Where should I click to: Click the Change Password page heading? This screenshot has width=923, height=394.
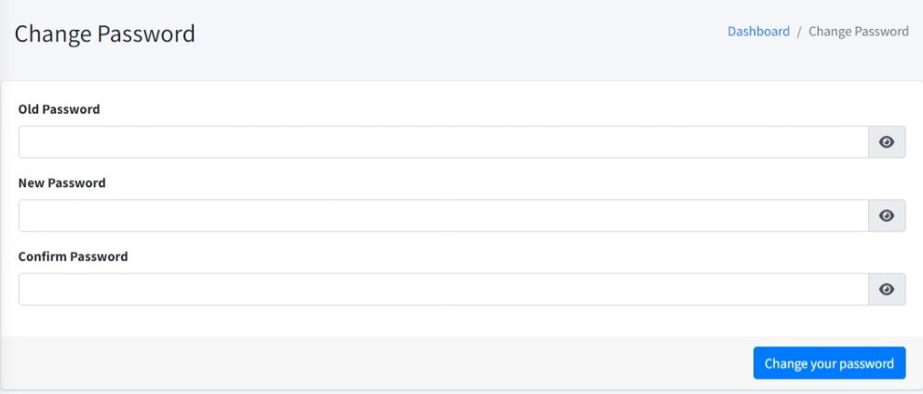(x=104, y=34)
